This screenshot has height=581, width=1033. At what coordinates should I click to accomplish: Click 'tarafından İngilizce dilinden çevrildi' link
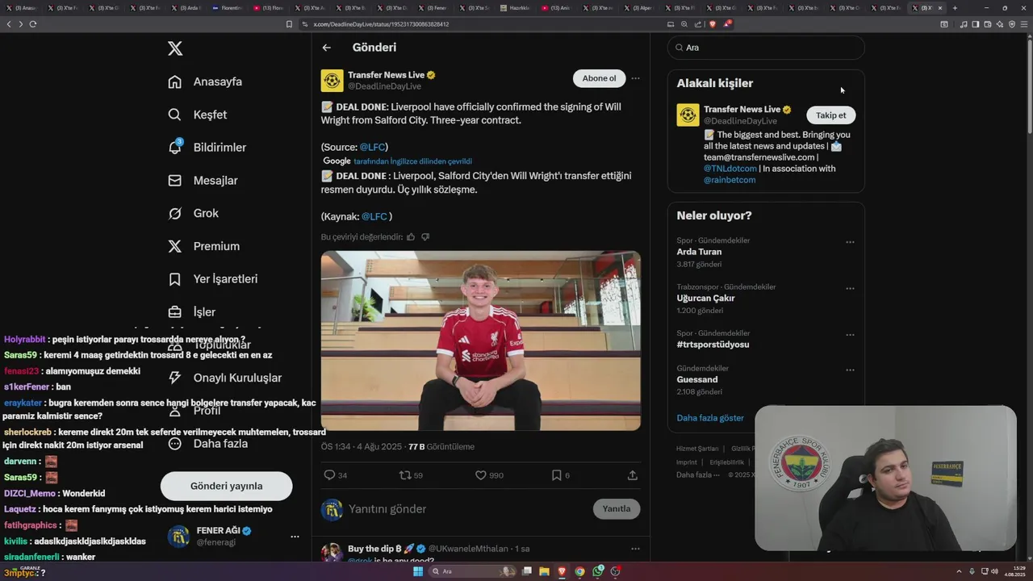coord(412,161)
